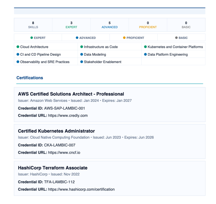Click the CI and CD Pipeline Design skill
The width and height of the screenshot is (216, 204).
tap(40, 55)
